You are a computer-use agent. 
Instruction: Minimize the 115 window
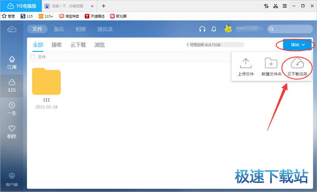[294, 6]
